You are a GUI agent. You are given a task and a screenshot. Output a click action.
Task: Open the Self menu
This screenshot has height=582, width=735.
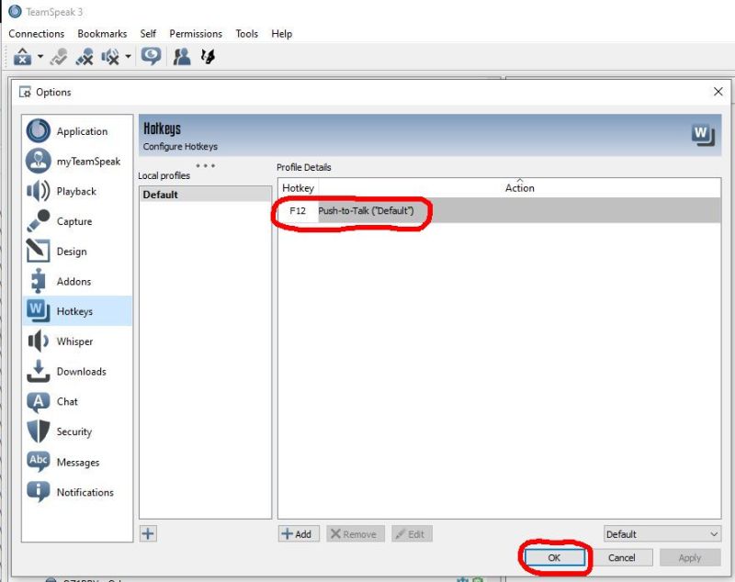148,34
